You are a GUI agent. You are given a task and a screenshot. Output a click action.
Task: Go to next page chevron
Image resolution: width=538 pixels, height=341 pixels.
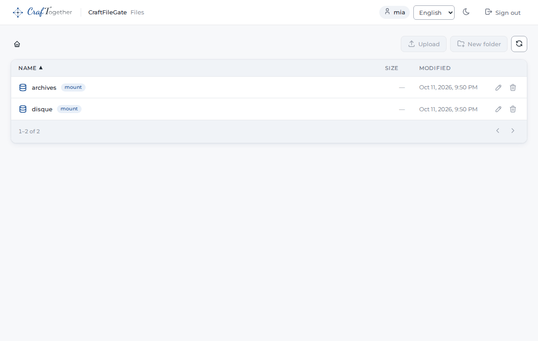[513, 131]
